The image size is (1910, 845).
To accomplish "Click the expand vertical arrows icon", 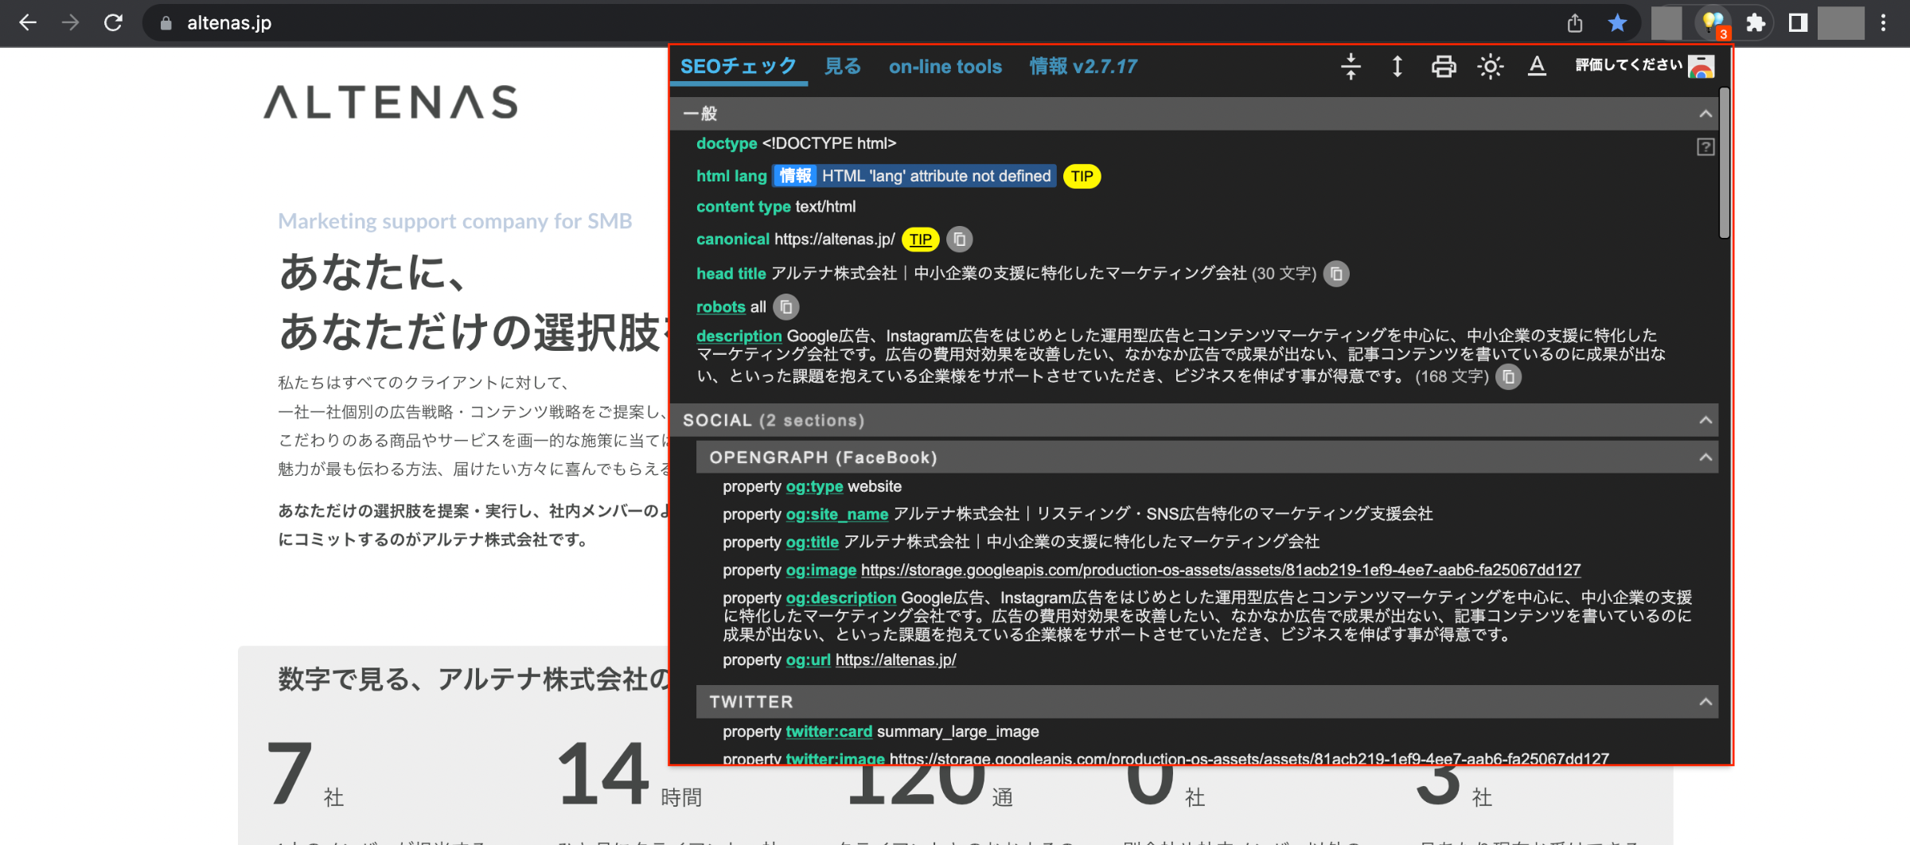I will [x=1397, y=66].
